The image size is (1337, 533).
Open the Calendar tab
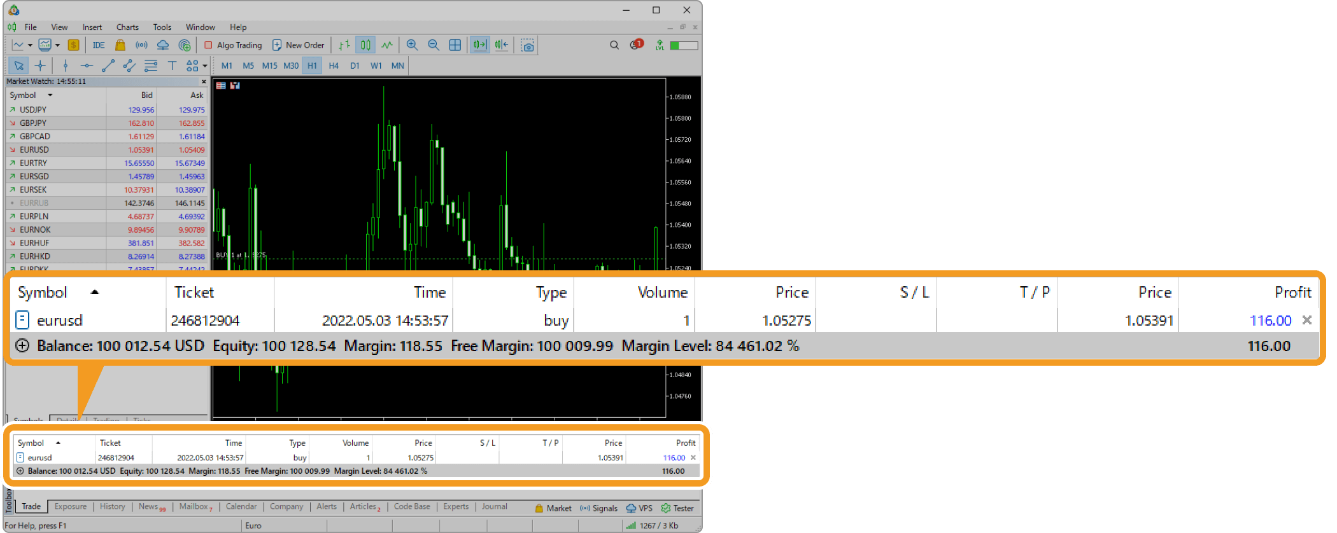tap(241, 507)
